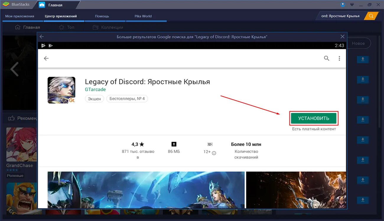The height and width of the screenshot is (221, 384).
Task: Click the search field with Яростные Крылья
Action: pyautogui.click(x=340, y=16)
